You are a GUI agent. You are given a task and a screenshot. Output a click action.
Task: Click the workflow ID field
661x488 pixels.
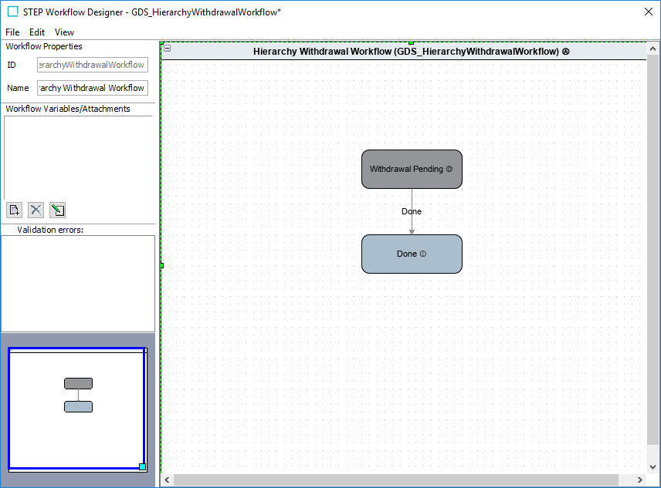pos(92,65)
